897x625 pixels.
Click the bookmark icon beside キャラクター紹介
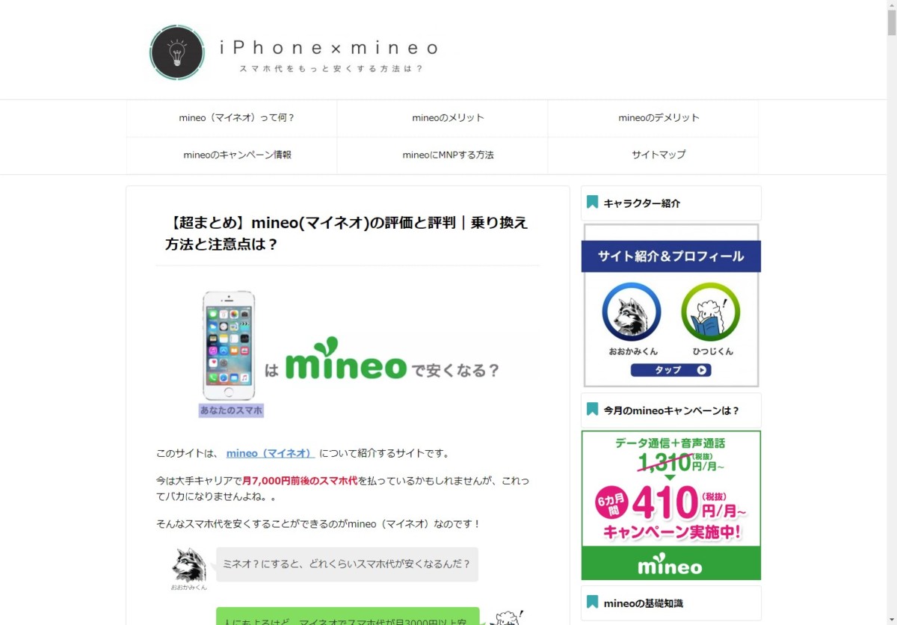(x=593, y=203)
